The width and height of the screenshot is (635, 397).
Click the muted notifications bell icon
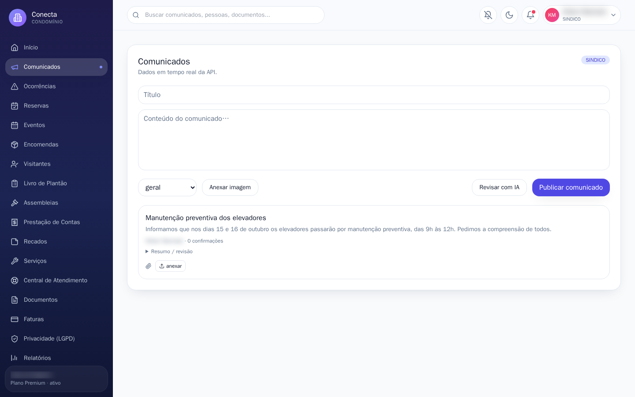[488, 15]
